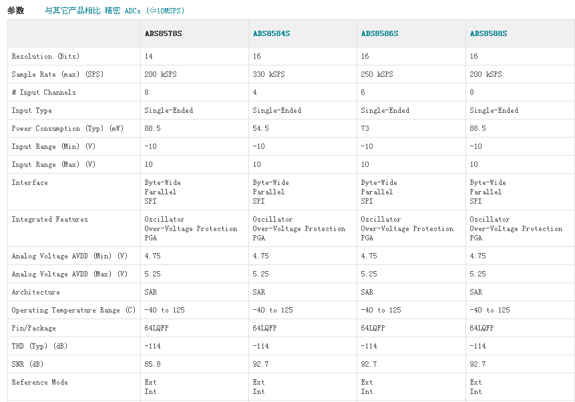Select the Operating Temperature Range (C) label
Screen dimensions: 575x402
(x=73, y=311)
